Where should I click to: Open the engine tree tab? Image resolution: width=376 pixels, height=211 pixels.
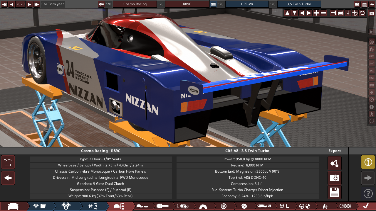point(93,206)
